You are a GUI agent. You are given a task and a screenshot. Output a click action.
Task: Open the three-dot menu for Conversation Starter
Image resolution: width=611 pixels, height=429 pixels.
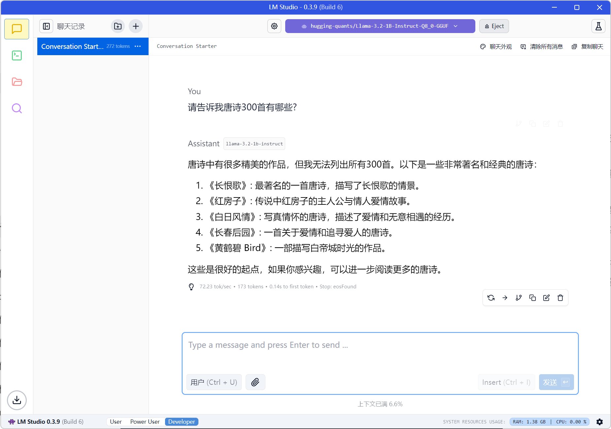(x=138, y=46)
